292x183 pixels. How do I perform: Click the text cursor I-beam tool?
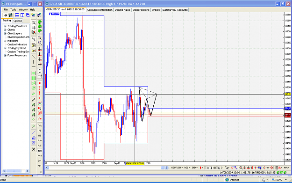(x=40, y=71)
